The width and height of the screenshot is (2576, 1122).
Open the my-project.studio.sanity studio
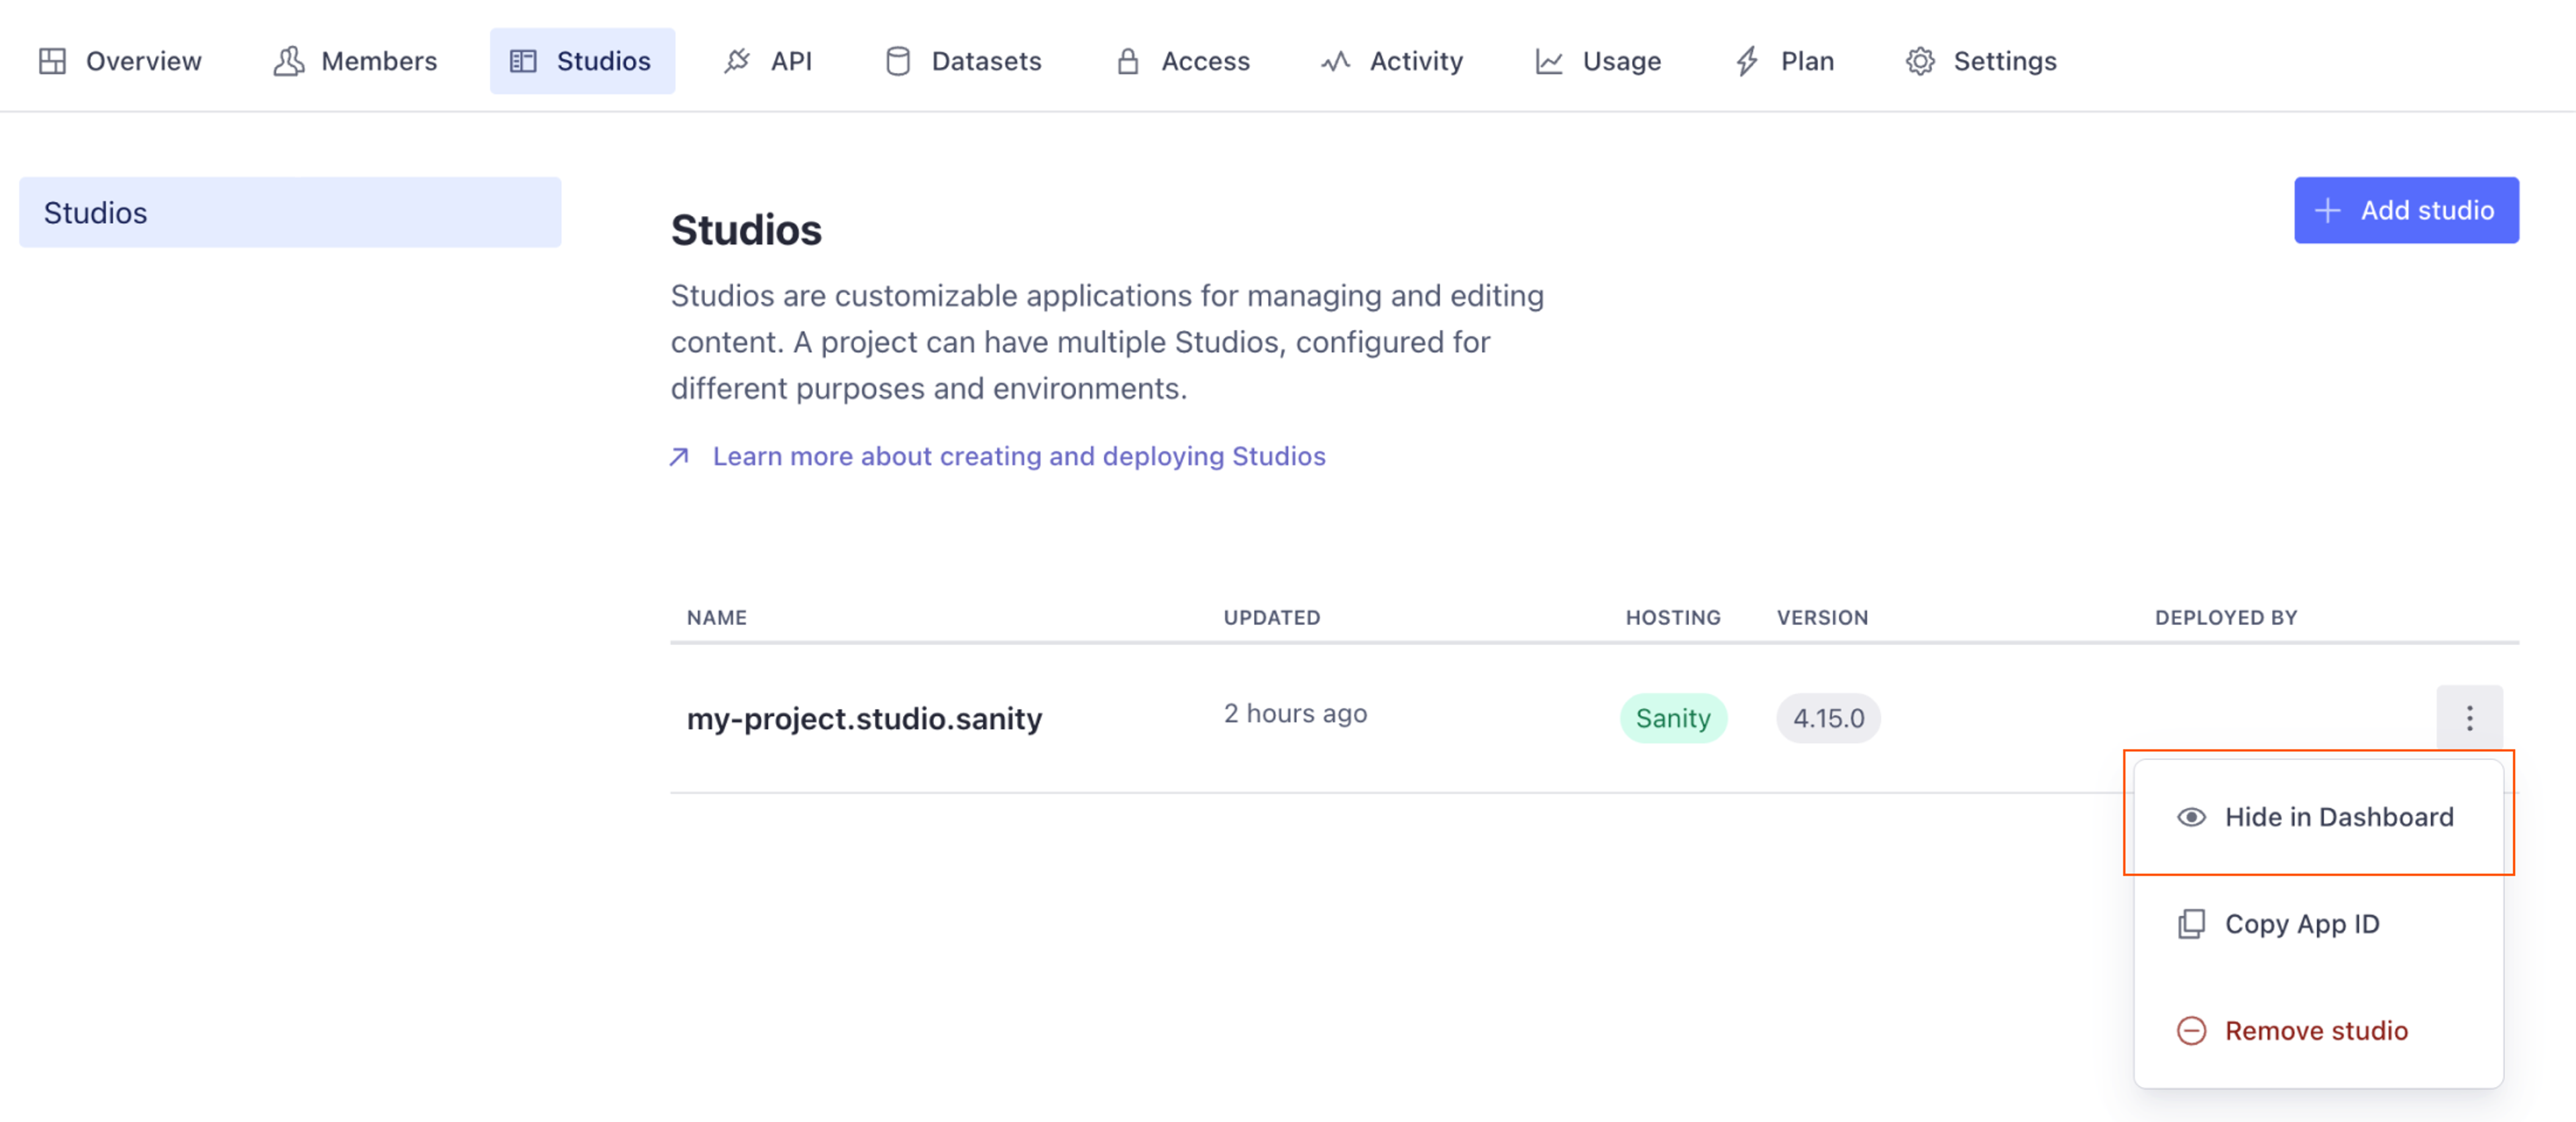tap(864, 718)
